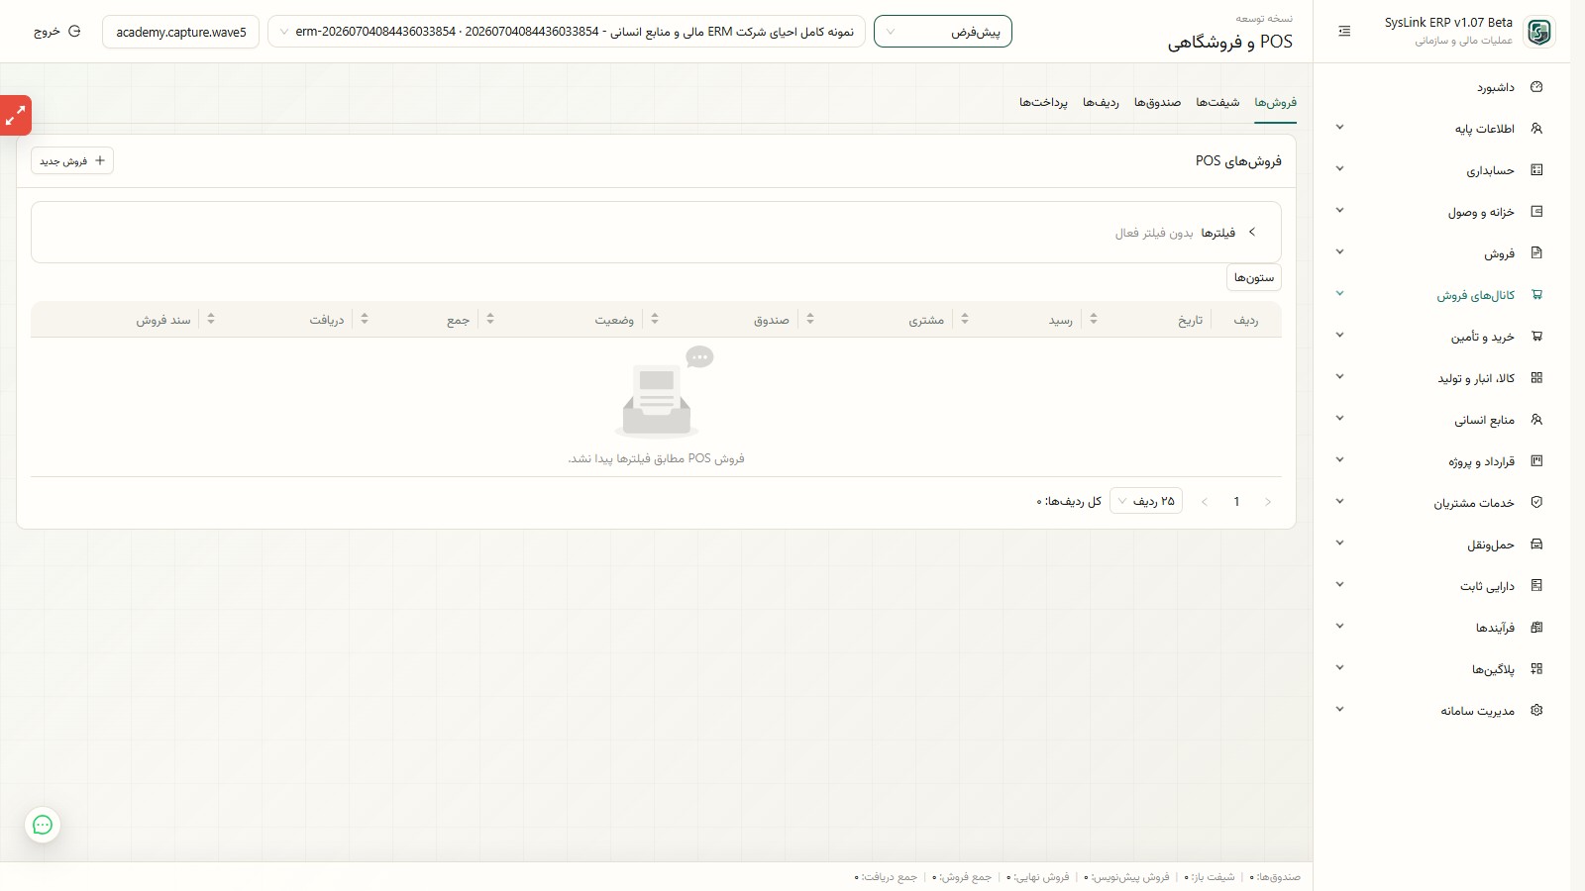Screen dimensions: 1585x891
Task: Switch to the فروش‌ها tab
Action: (1275, 103)
